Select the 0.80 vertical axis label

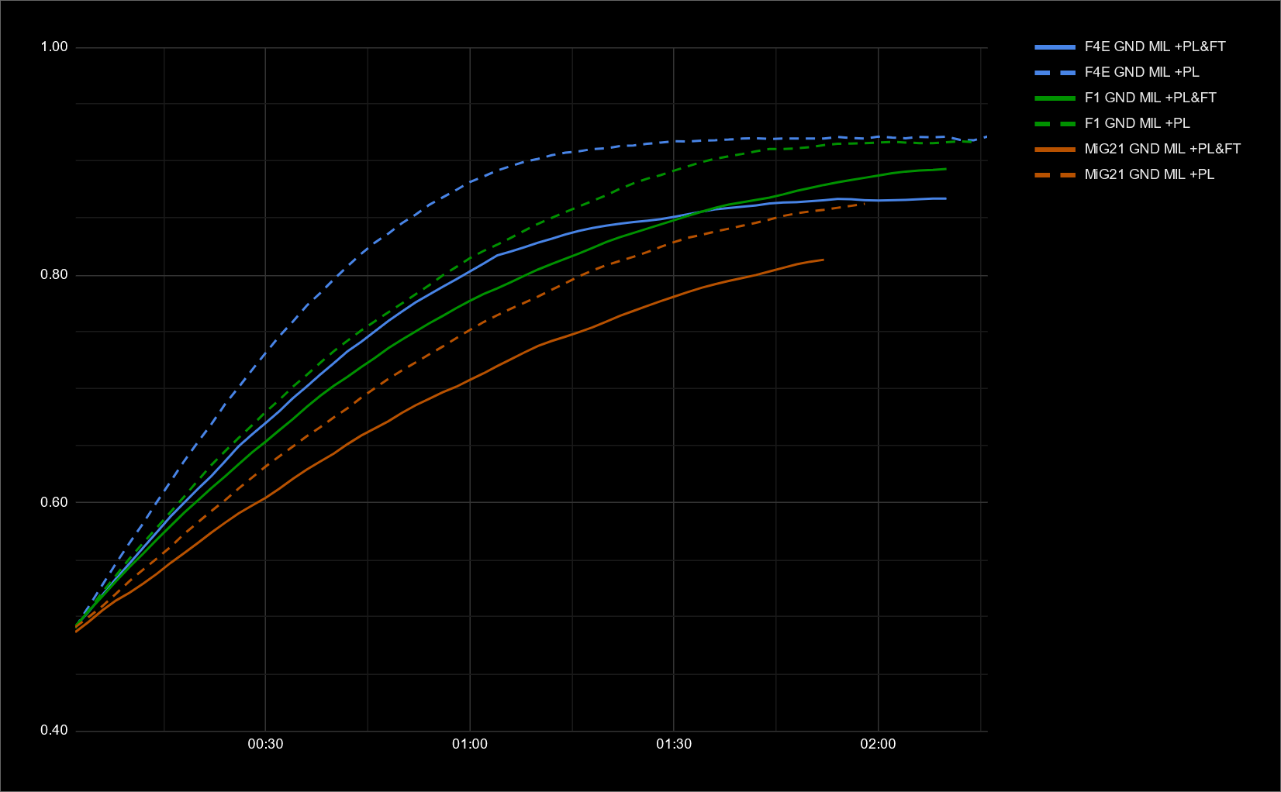pos(54,275)
